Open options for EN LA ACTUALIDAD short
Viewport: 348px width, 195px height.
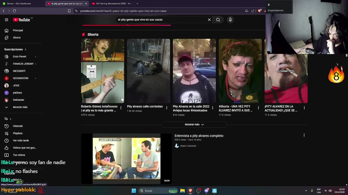pos(304,108)
